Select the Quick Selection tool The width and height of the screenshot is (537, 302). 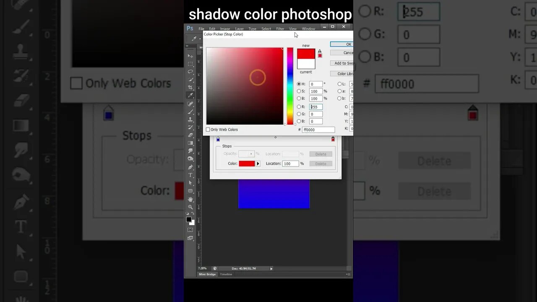(x=190, y=80)
